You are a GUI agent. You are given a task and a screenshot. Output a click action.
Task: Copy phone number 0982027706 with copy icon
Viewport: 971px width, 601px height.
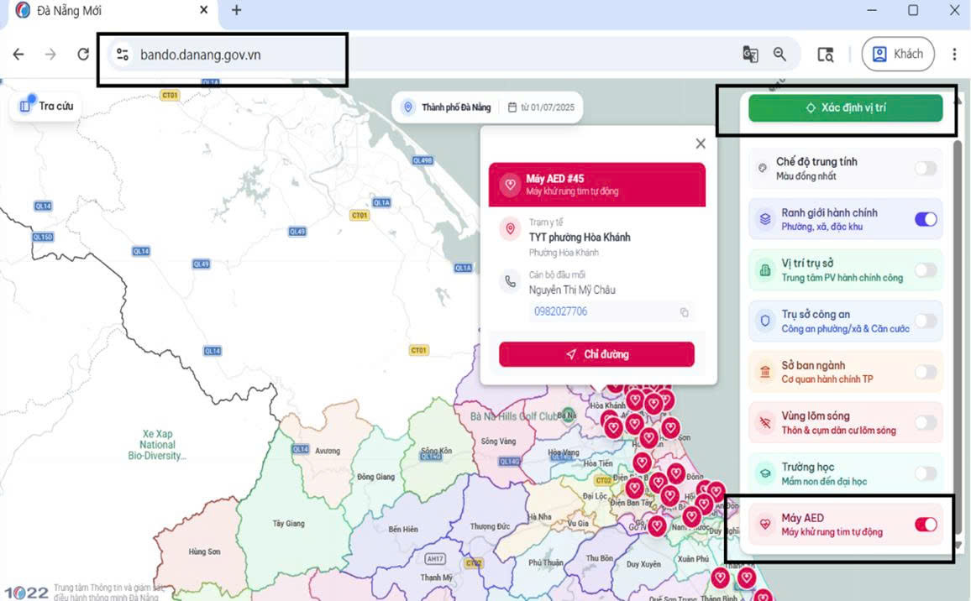[x=685, y=312]
